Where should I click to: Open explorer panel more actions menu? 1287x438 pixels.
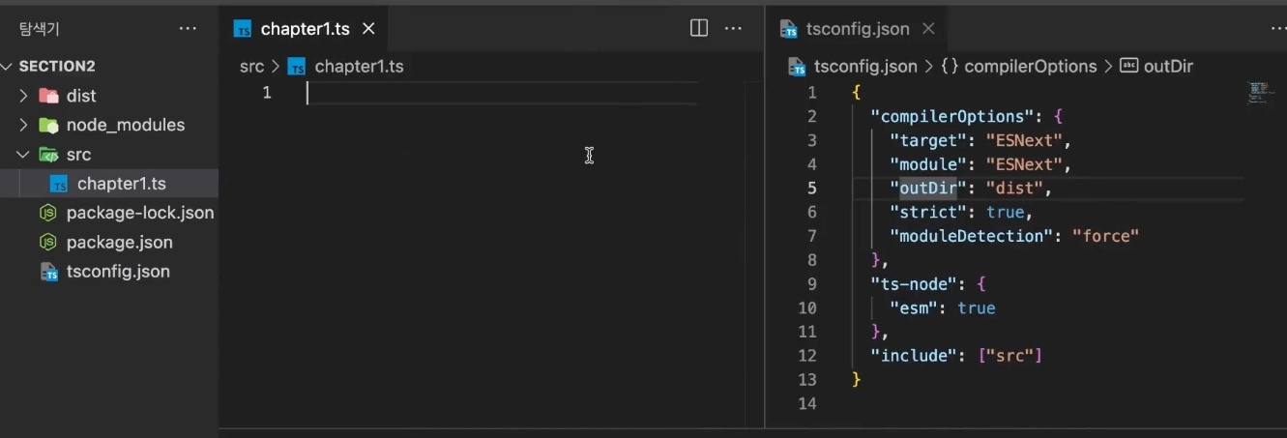point(188,29)
